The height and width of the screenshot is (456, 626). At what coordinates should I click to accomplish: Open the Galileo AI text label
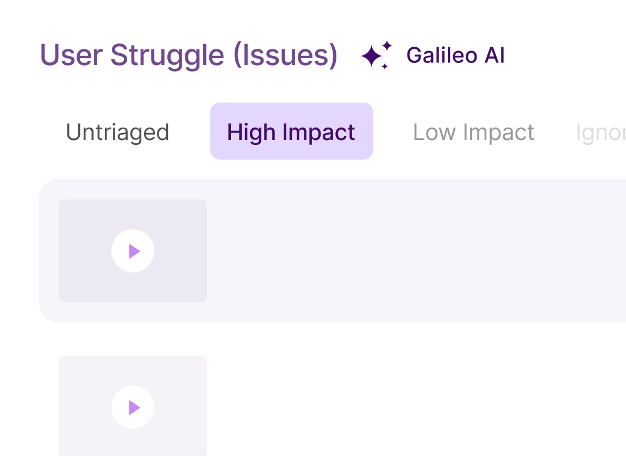(x=455, y=55)
